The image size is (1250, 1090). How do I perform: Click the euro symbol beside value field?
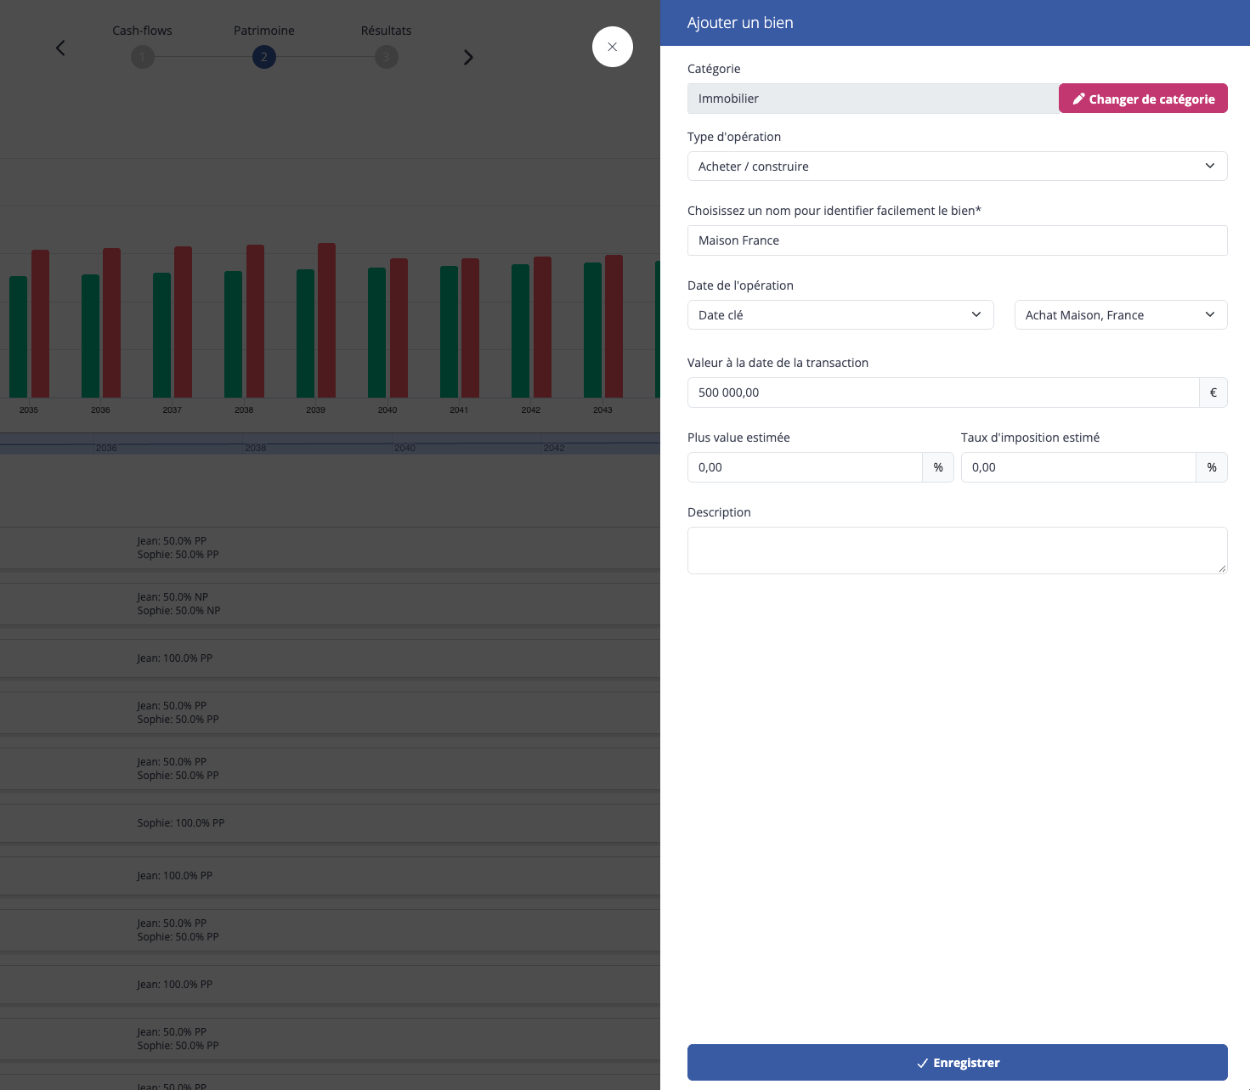(1213, 393)
